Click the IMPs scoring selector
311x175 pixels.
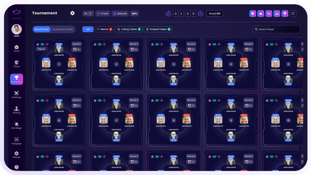coord(134,13)
